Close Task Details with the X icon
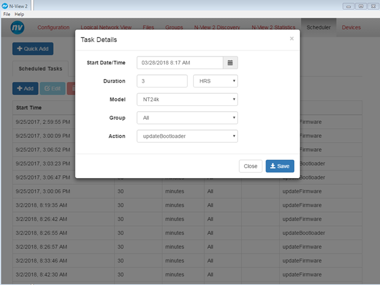 292,38
